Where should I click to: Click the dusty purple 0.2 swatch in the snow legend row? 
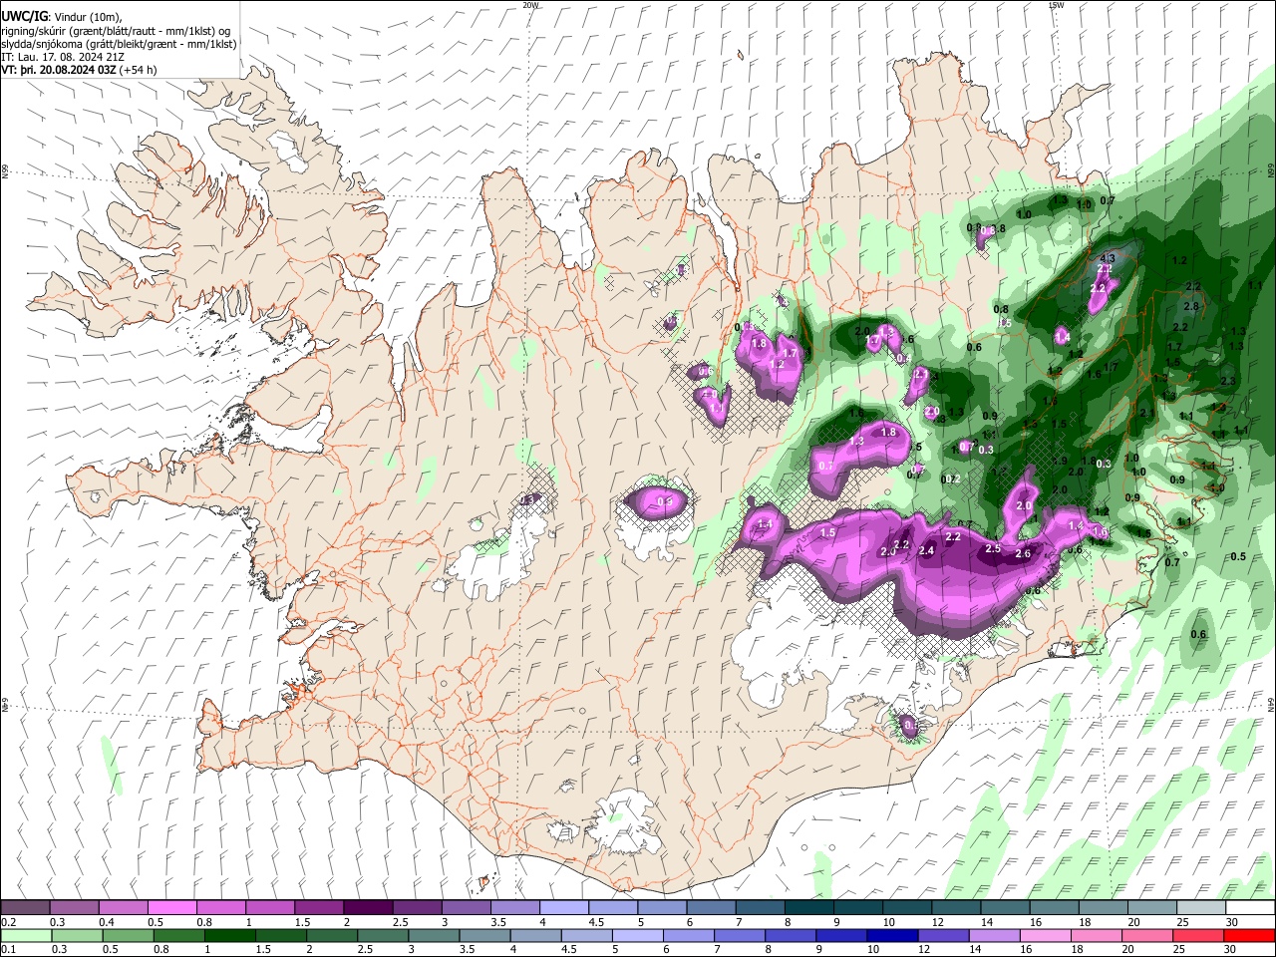(25, 908)
